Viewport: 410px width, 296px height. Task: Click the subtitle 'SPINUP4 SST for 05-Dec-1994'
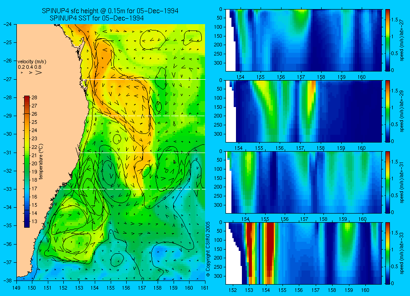pos(97,18)
